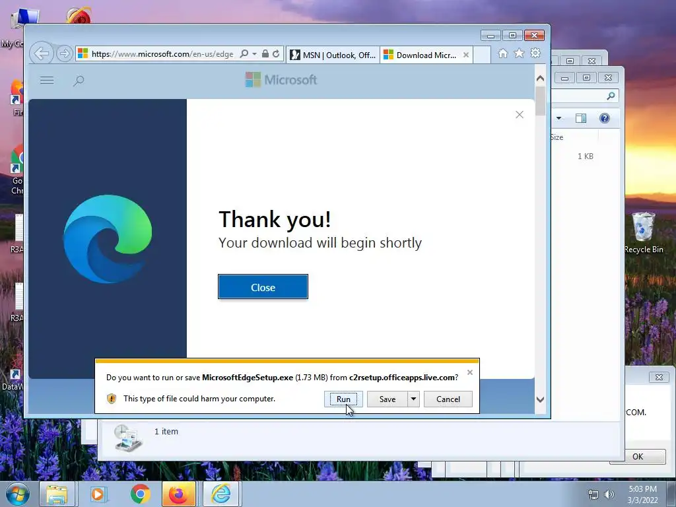Click the Size column header in Explorer
This screenshot has height=507, width=676.
click(x=557, y=137)
